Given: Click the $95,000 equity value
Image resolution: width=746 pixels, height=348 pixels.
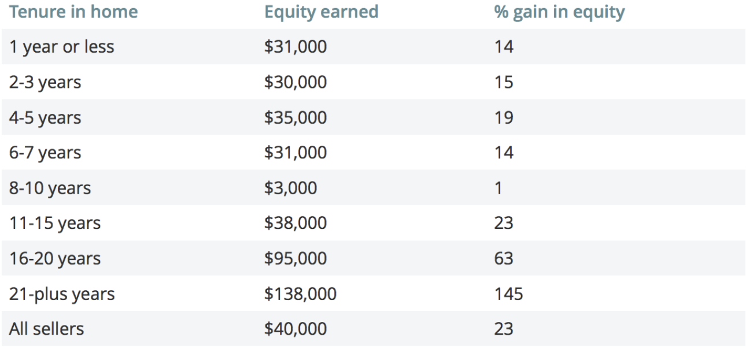Looking at the screenshot, I should point(296,258).
